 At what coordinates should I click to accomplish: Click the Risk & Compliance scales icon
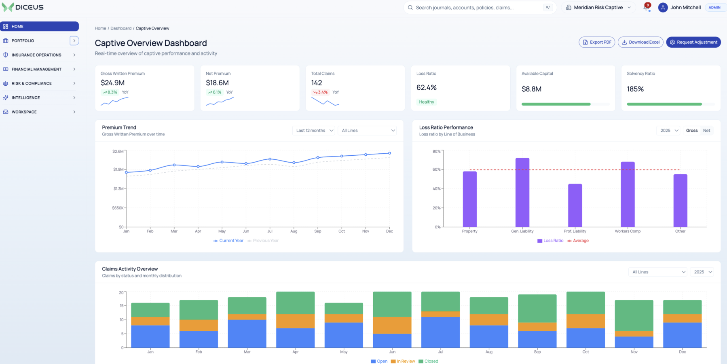pyautogui.click(x=6, y=83)
